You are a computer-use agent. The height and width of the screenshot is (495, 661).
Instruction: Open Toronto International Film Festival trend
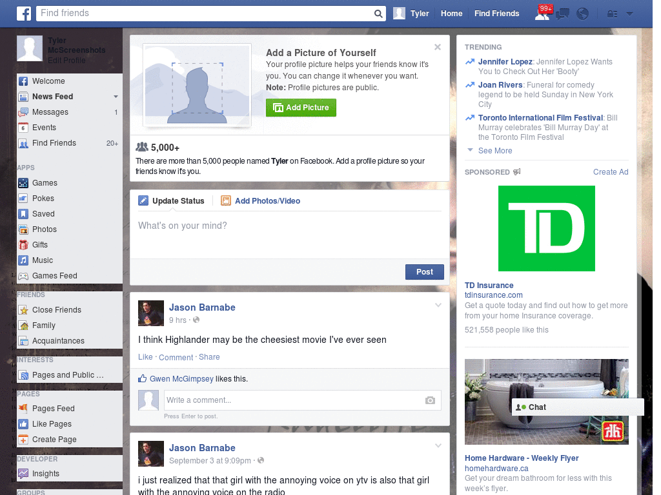(x=540, y=118)
